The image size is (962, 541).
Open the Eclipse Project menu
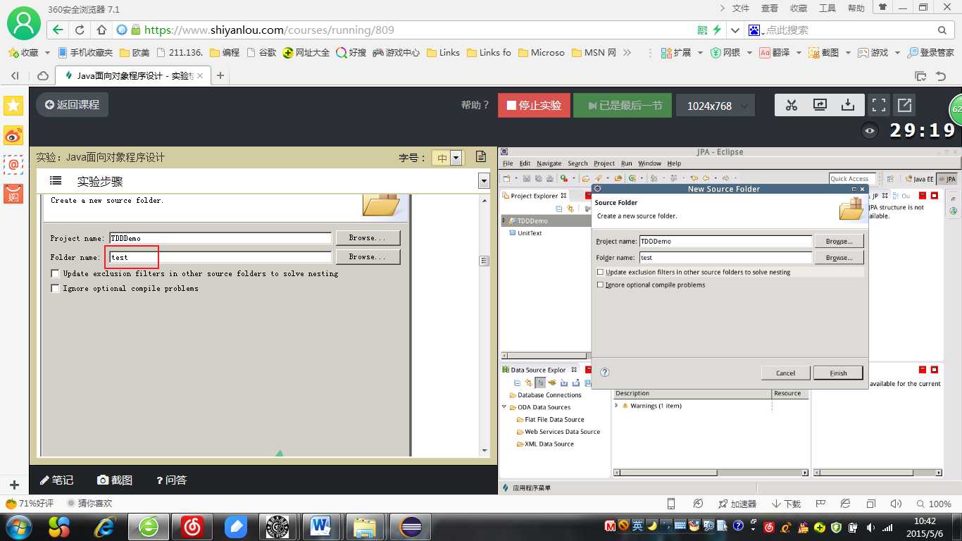click(x=604, y=163)
